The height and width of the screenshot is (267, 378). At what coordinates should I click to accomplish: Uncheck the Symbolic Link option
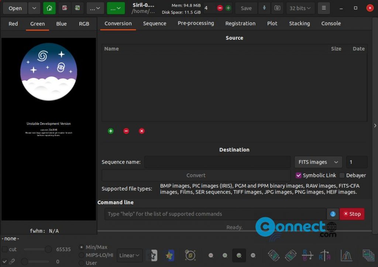[299, 175]
